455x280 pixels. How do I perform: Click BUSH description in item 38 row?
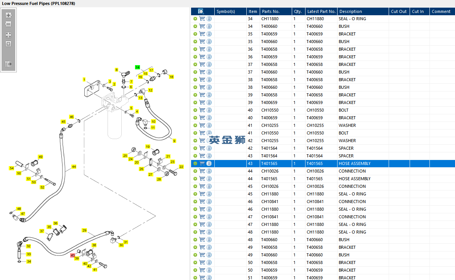(x=344, y=87)
